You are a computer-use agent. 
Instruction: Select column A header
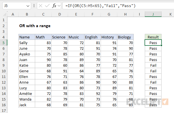point(13,14)
